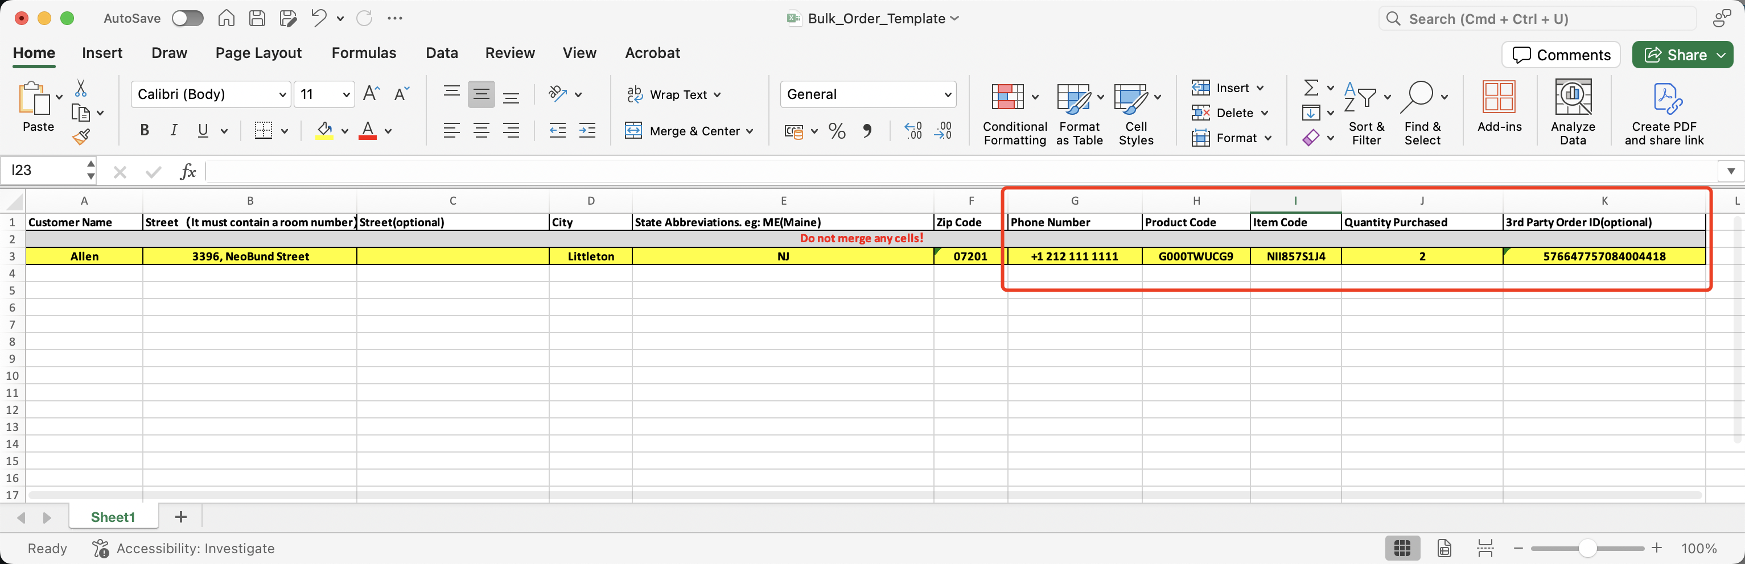Click Format as Table
1745x564 pixels.
point(1079,114)
